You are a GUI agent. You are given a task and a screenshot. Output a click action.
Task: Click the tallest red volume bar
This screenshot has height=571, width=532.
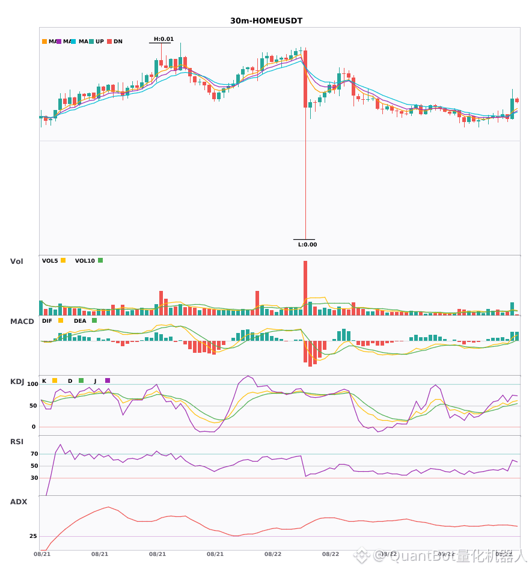pyautogui.click(x=305, y=288)
